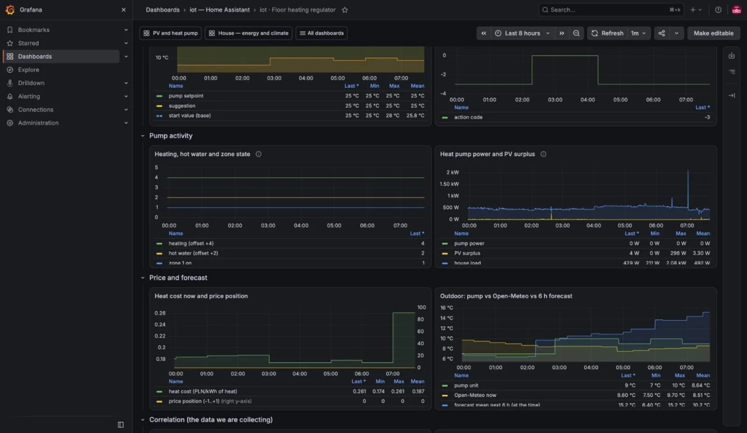Click the share dashboard icon
Viewport: 747px width, 433px height.
point(662,33)
